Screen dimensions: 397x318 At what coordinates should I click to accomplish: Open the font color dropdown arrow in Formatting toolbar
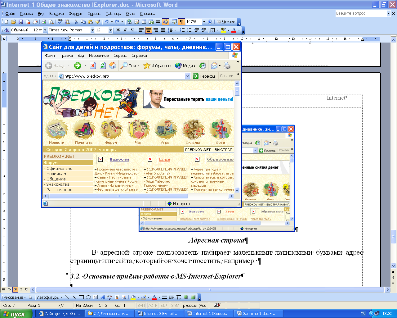coord(239,30)
